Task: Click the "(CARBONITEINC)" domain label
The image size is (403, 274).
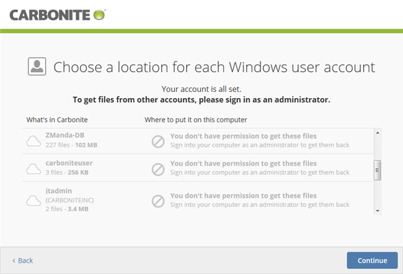Action: pyautogui.click(x=69, y=200)
